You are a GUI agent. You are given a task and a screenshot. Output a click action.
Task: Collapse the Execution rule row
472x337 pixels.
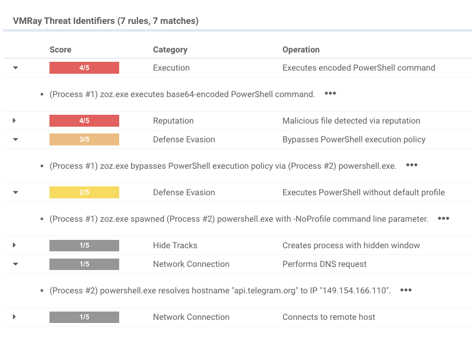(x=15, y=68)
